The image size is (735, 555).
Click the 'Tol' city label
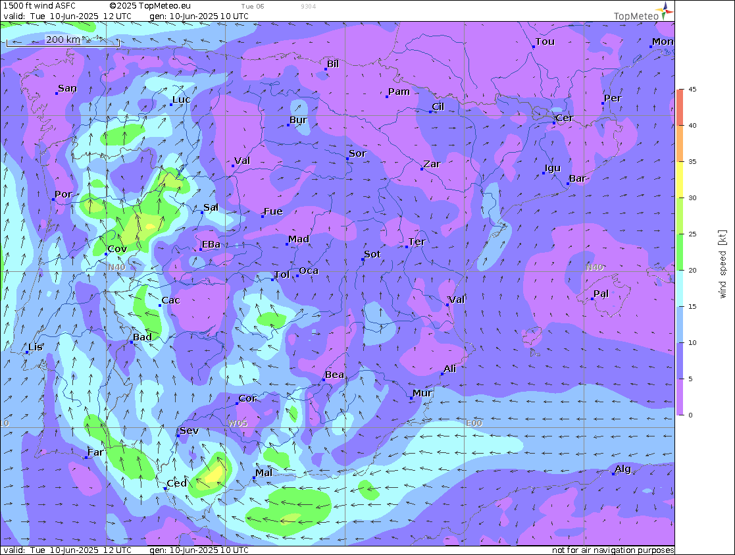(x=282, y=275)
